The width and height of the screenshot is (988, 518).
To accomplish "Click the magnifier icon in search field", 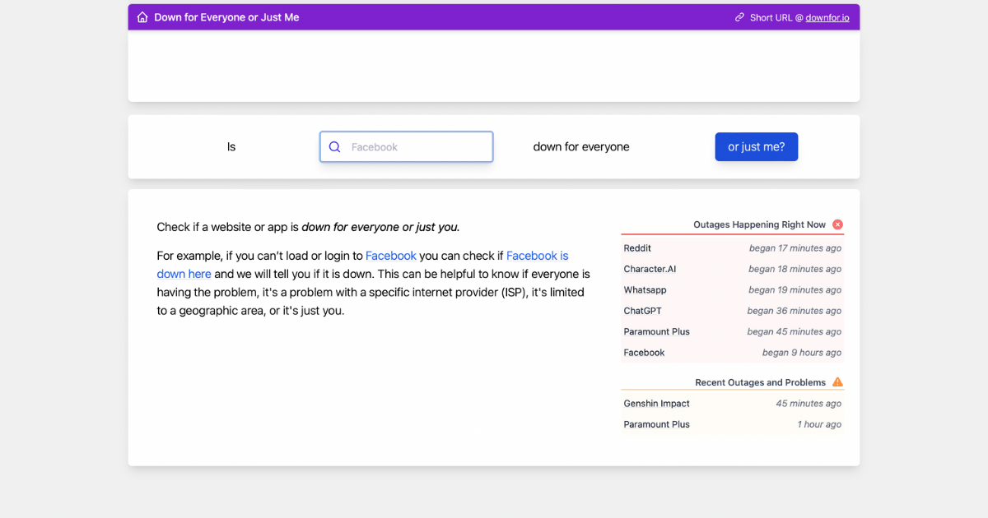I will (334, 147).
